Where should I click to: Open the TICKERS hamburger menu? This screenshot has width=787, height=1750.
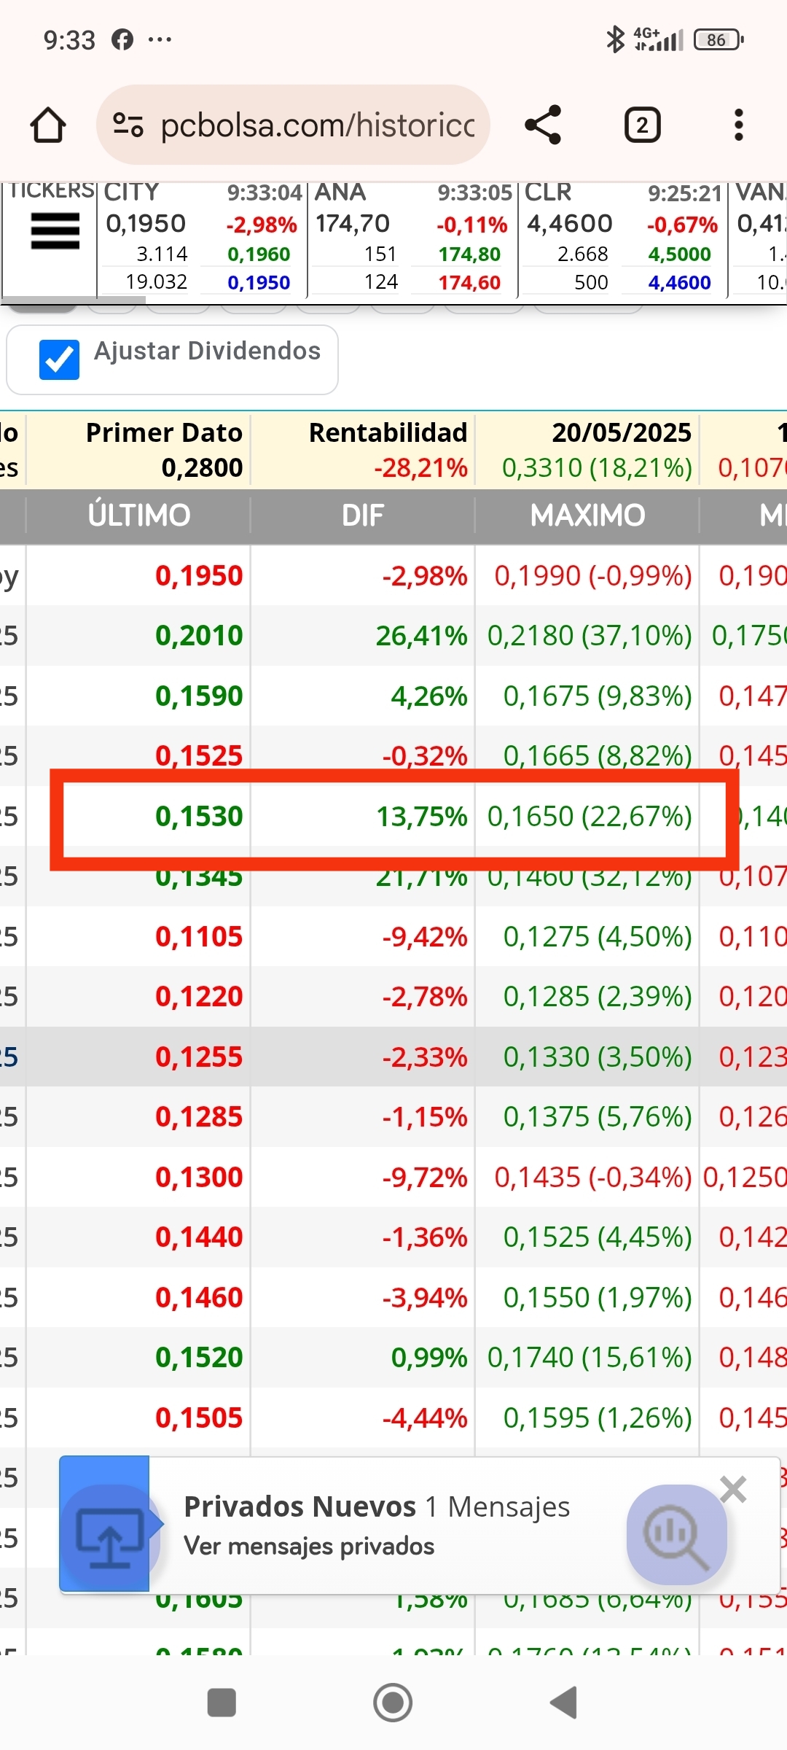[x=55, y=231]
